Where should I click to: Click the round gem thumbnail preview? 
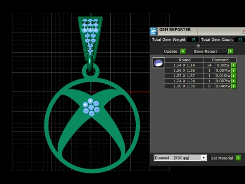pyautogui.click(x=158, y=63)
